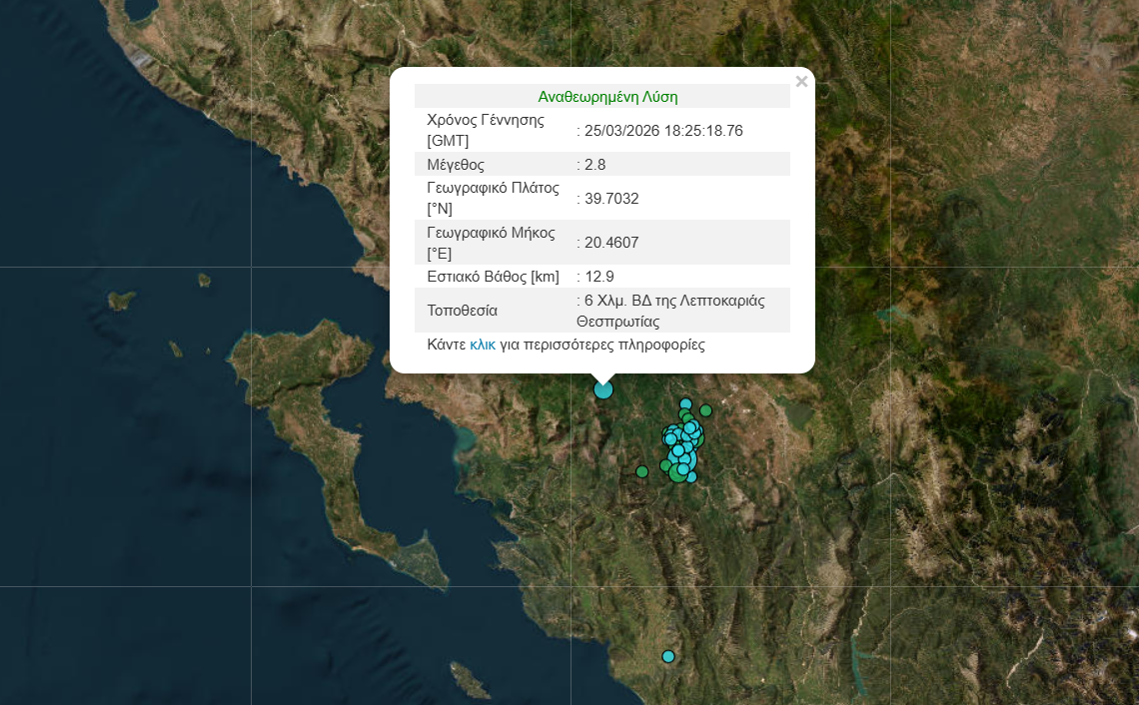The image size is (1139, 705).
Task: Click the isolated green marker left of cluster
Action: pos(641,471)
